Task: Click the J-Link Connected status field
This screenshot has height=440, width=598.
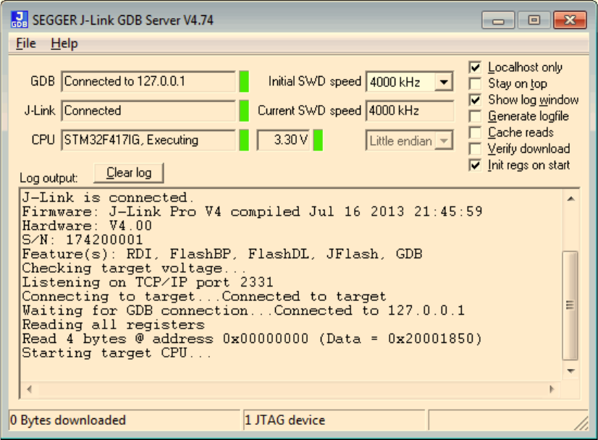Action: pos(148,111)
